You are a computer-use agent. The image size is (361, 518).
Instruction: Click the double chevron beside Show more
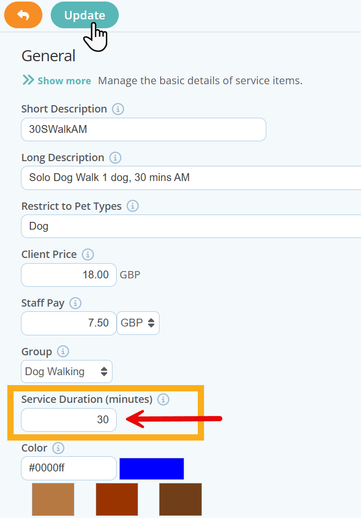[x=27, y=81]
